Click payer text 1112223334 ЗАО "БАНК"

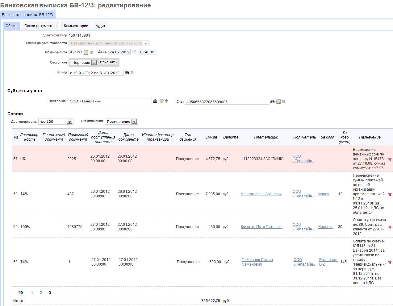point(262,159)
